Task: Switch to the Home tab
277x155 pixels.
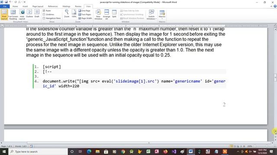Action: [15, 6]
